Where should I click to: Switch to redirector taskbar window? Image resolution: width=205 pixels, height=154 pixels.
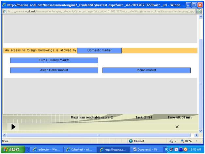[x=46, y=150]
